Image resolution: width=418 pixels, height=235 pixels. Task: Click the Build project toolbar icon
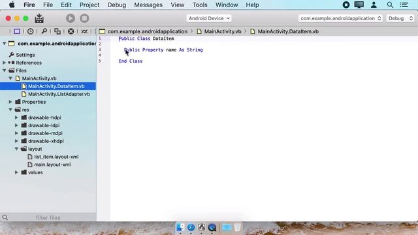39,18
